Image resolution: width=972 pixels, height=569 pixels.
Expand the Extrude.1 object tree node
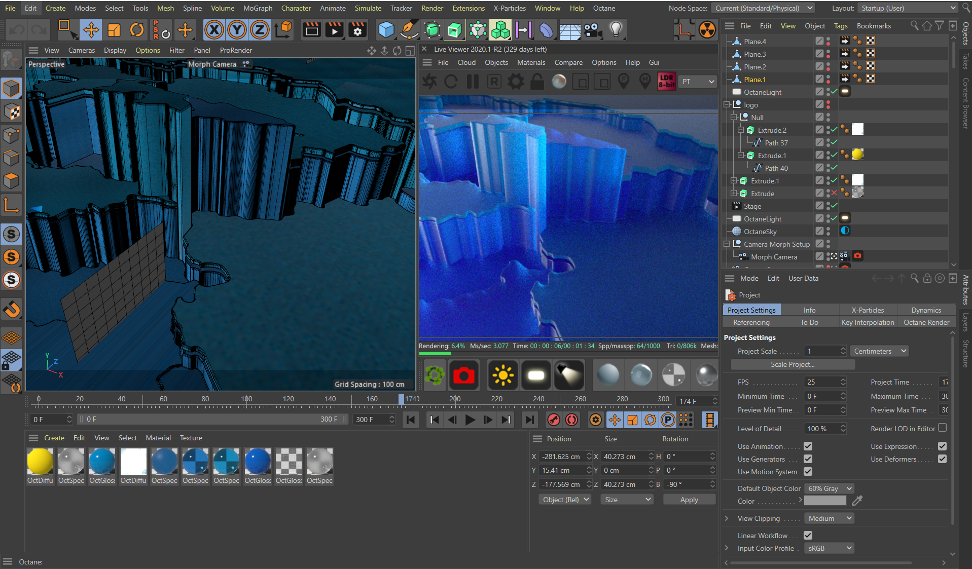click(733, 181)
